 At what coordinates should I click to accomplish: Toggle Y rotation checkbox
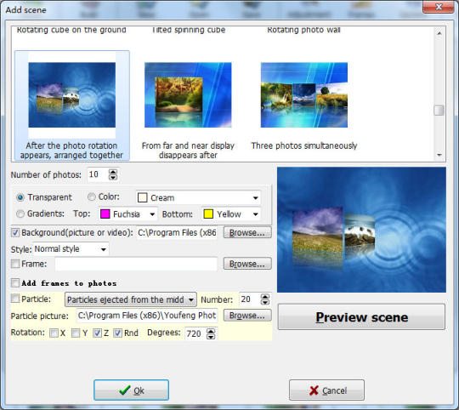[76, 333]
